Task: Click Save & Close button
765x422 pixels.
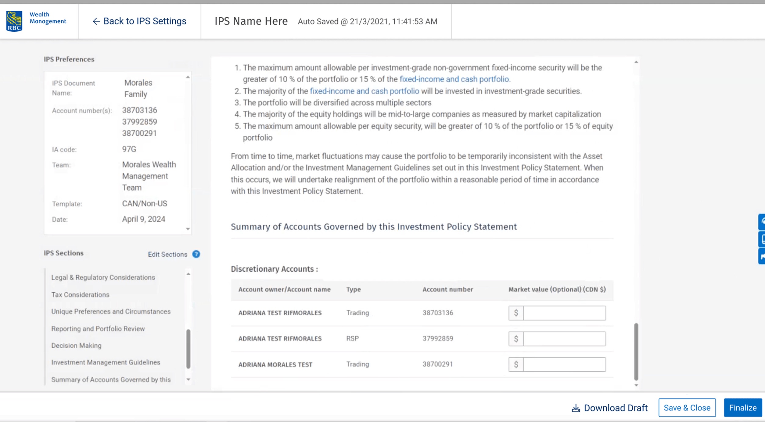Action: click(x=687, y=408)
